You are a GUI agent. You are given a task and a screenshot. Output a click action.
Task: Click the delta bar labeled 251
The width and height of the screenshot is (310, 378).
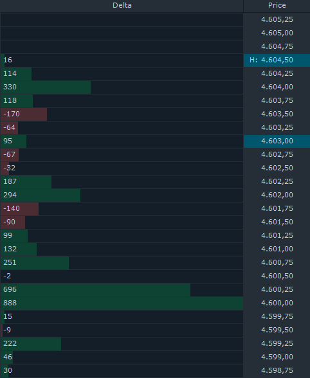35,262
